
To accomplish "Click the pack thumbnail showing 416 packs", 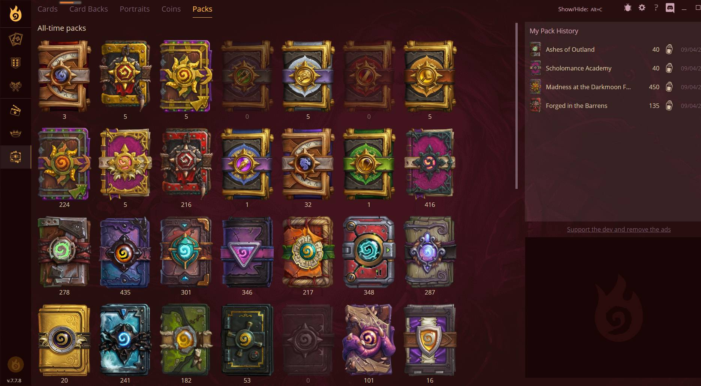I will pos(430,163).
